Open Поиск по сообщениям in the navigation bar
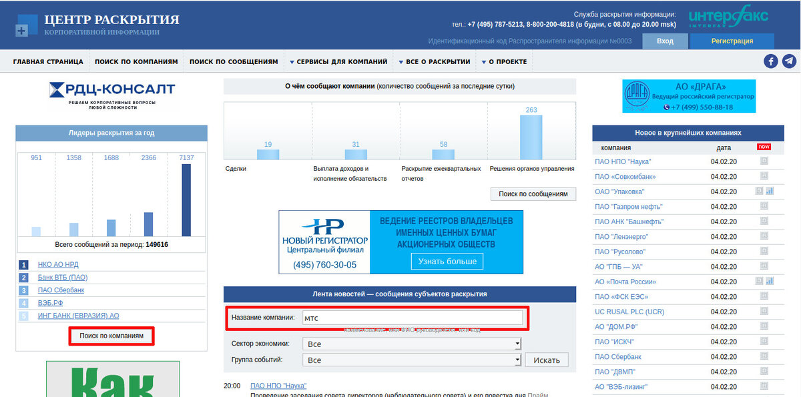801x397 pixels. 234,61
